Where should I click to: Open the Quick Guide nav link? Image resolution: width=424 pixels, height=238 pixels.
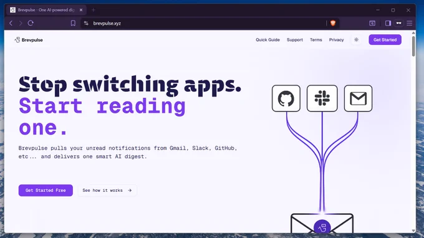[267, 40]
